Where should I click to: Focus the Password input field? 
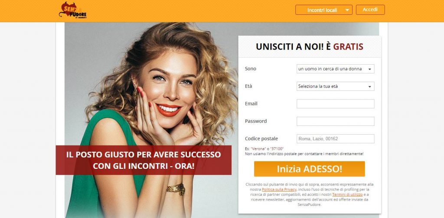(x=335, y=121)
